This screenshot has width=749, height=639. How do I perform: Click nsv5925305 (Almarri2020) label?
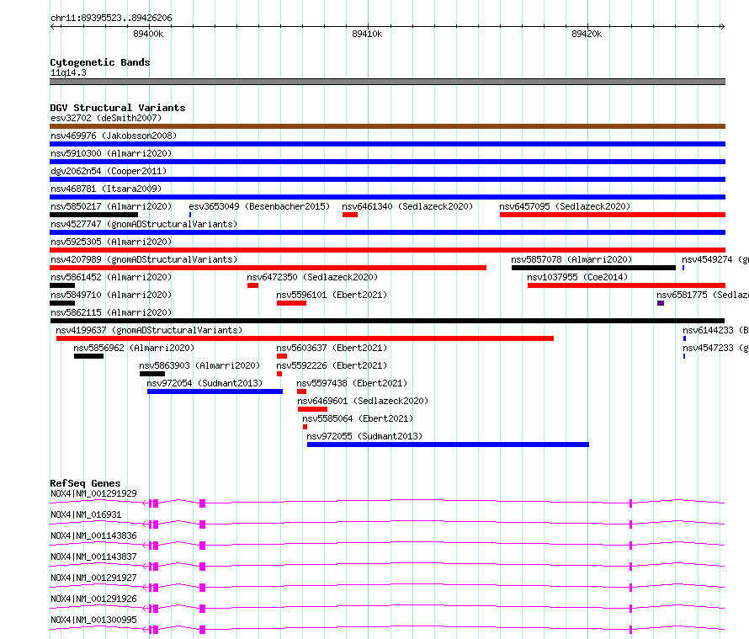click(111, 242)
